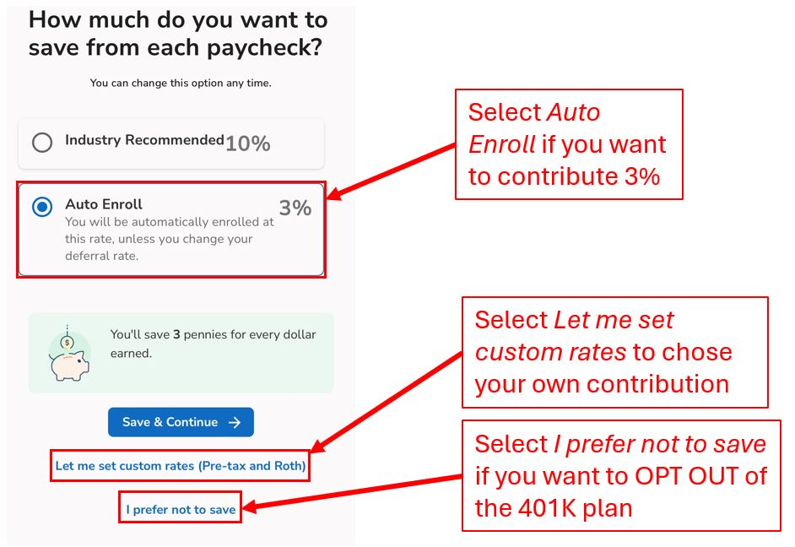Click the Auto Enroll option title
The width and height of the screenshot is (795, 547).
click(104, 203)
